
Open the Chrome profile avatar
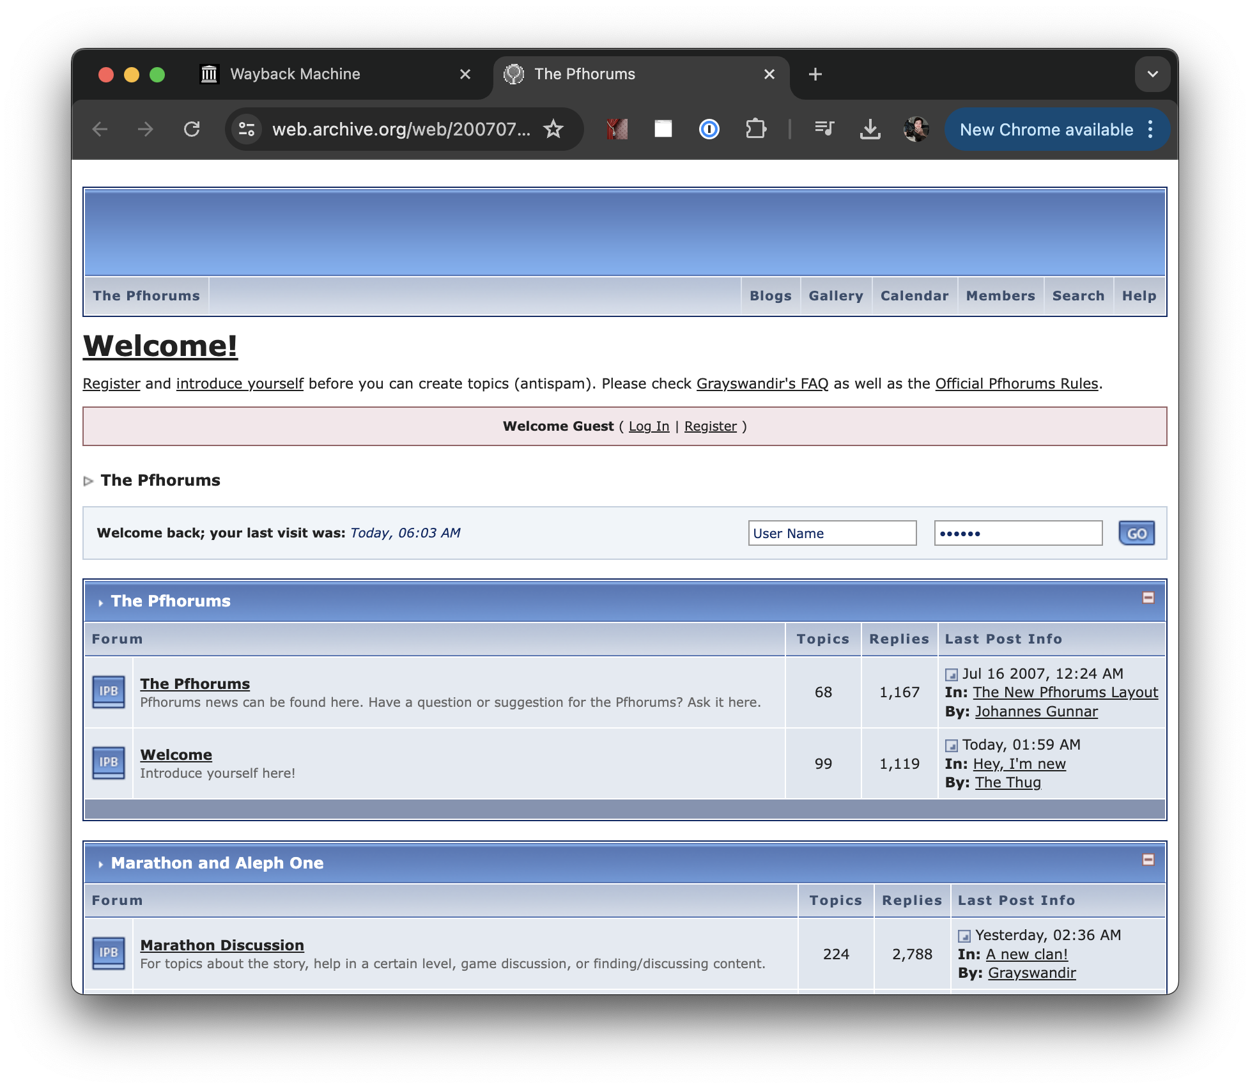click(916, 130)
